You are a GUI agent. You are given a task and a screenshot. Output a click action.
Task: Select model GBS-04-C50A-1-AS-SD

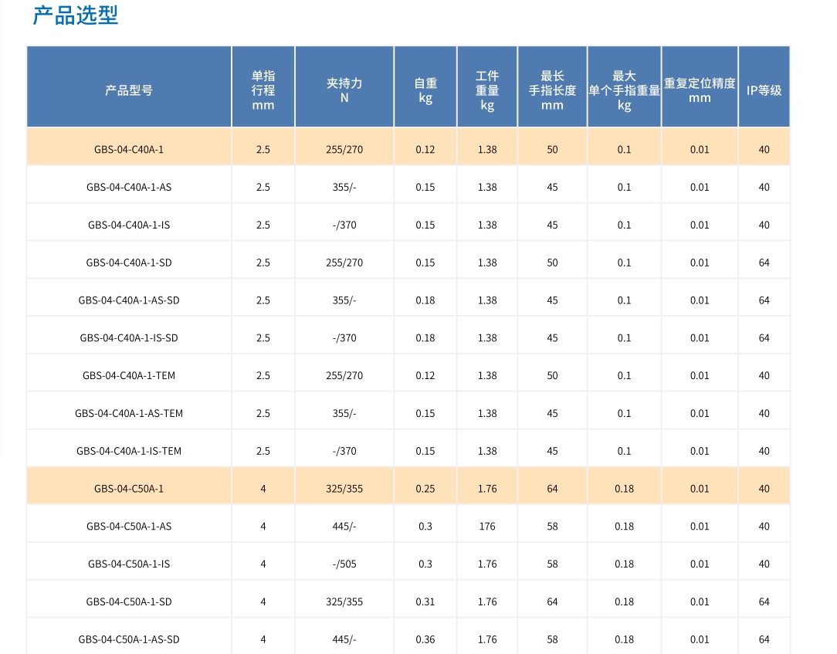[x=129, y=639]
